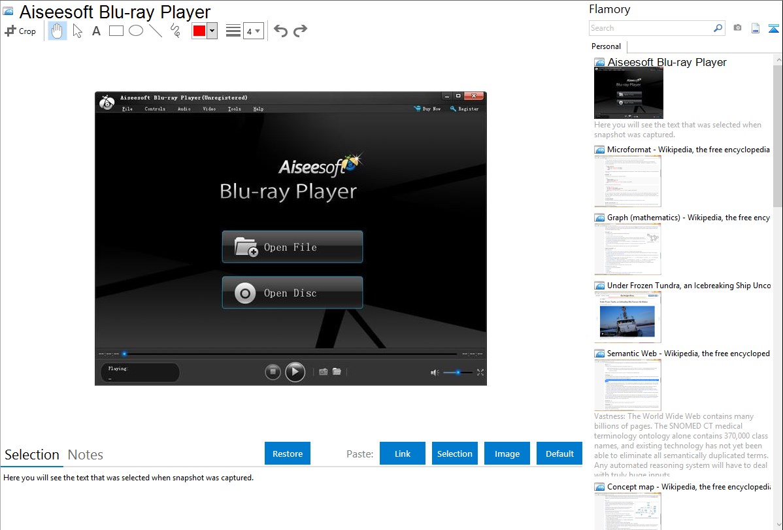Click the blue upload icon in Flamory header
Viewport: 783px width, 530px height.
click(773, 28)
